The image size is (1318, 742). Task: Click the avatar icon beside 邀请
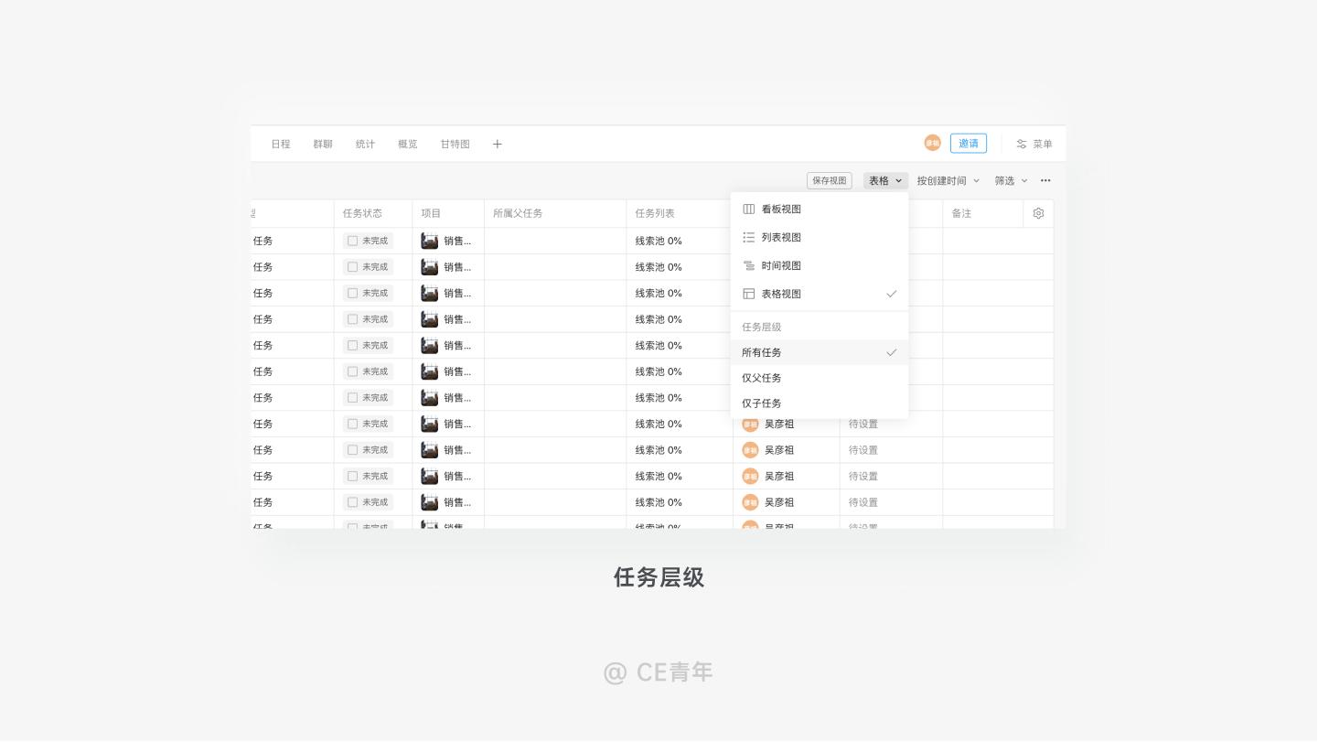pyautogui.click(x=932, y=144)
